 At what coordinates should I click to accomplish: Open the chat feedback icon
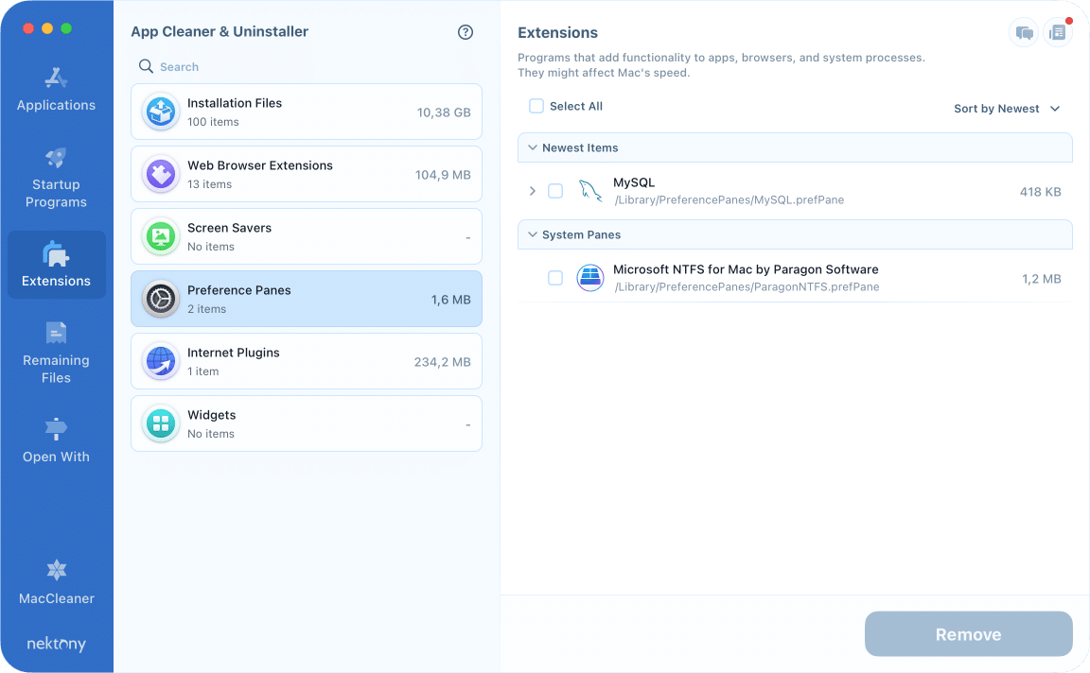pos(1024,33)
